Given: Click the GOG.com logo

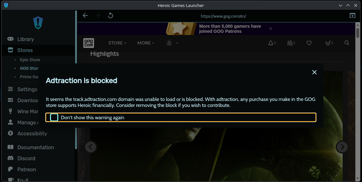Looking at the screenshot, I should pyautogui.click(x=89, y=43).
